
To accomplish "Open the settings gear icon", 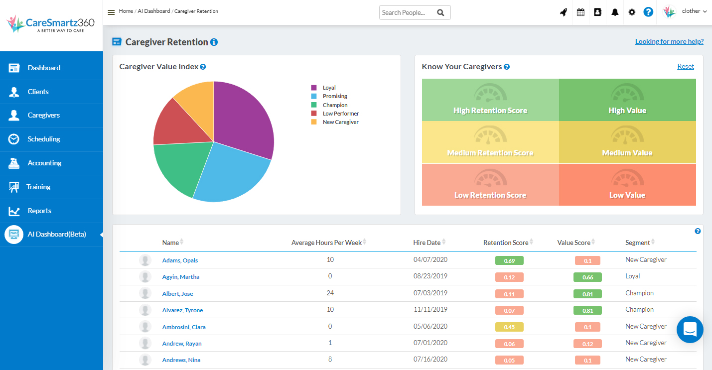I will pos(632,12).
